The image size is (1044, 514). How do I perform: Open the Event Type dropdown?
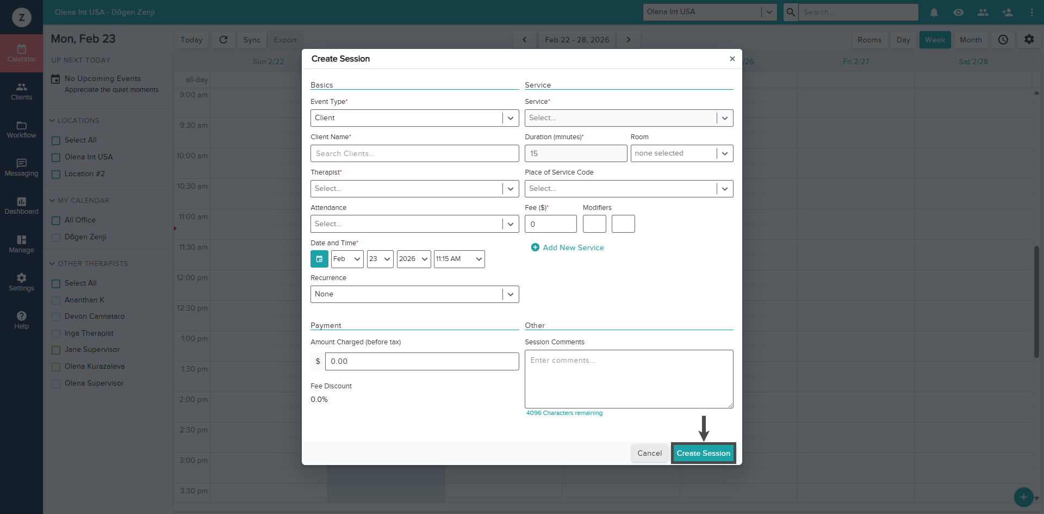click(414, 118)
